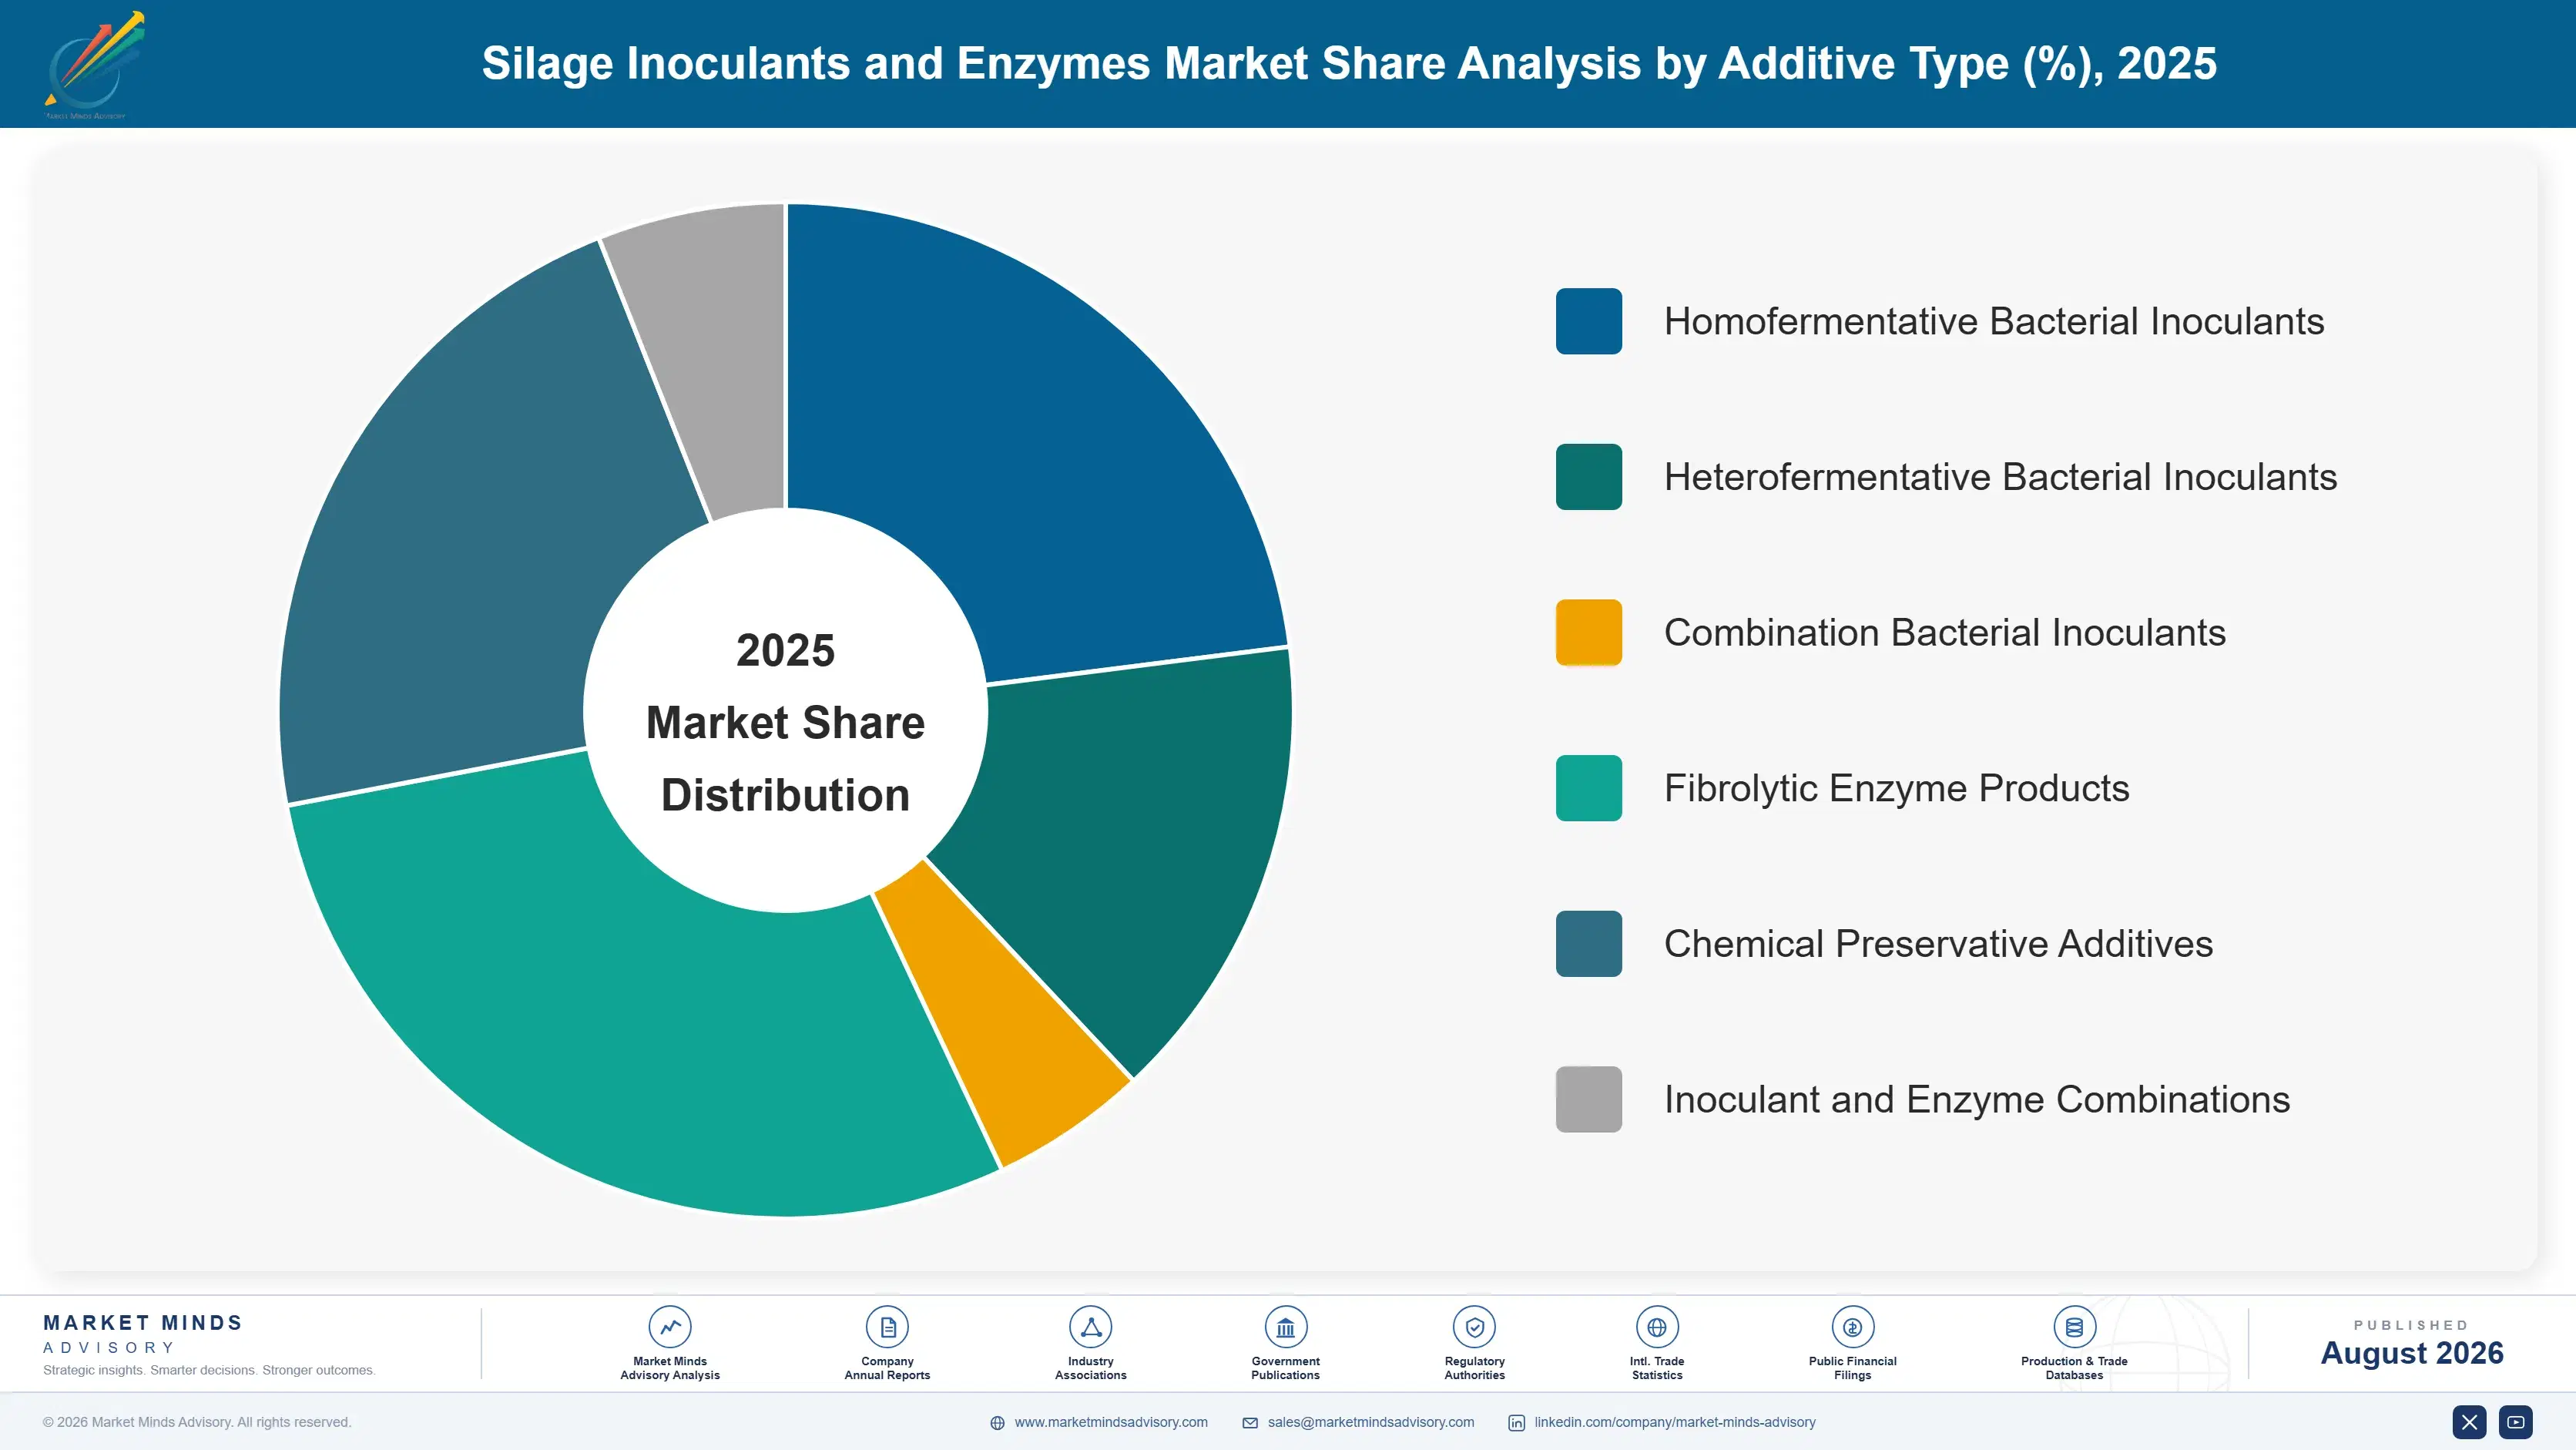This screenshot has height=1450, width=2576.
Task: Click the X social media icon
Action: [2469, 1422]
